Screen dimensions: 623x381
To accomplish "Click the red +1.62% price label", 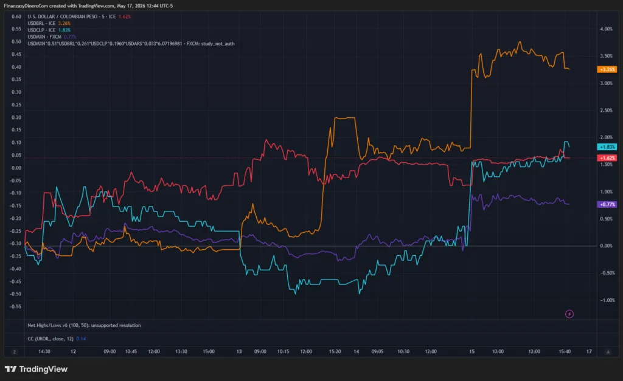I will (607, 158).
